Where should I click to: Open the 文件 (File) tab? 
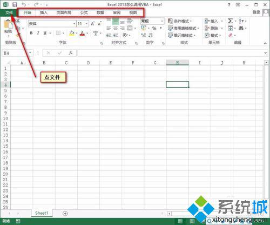(x=9, y=12)
